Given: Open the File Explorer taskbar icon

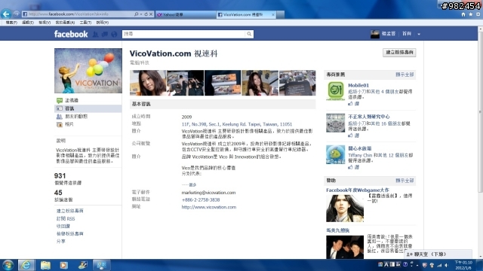Looking at the screenshot, I should [x=45, y=265].
